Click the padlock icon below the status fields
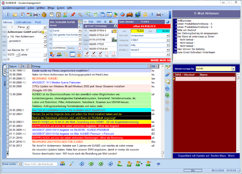The height and width of the screenshot is (174, 242). click(x=79, y=55)
